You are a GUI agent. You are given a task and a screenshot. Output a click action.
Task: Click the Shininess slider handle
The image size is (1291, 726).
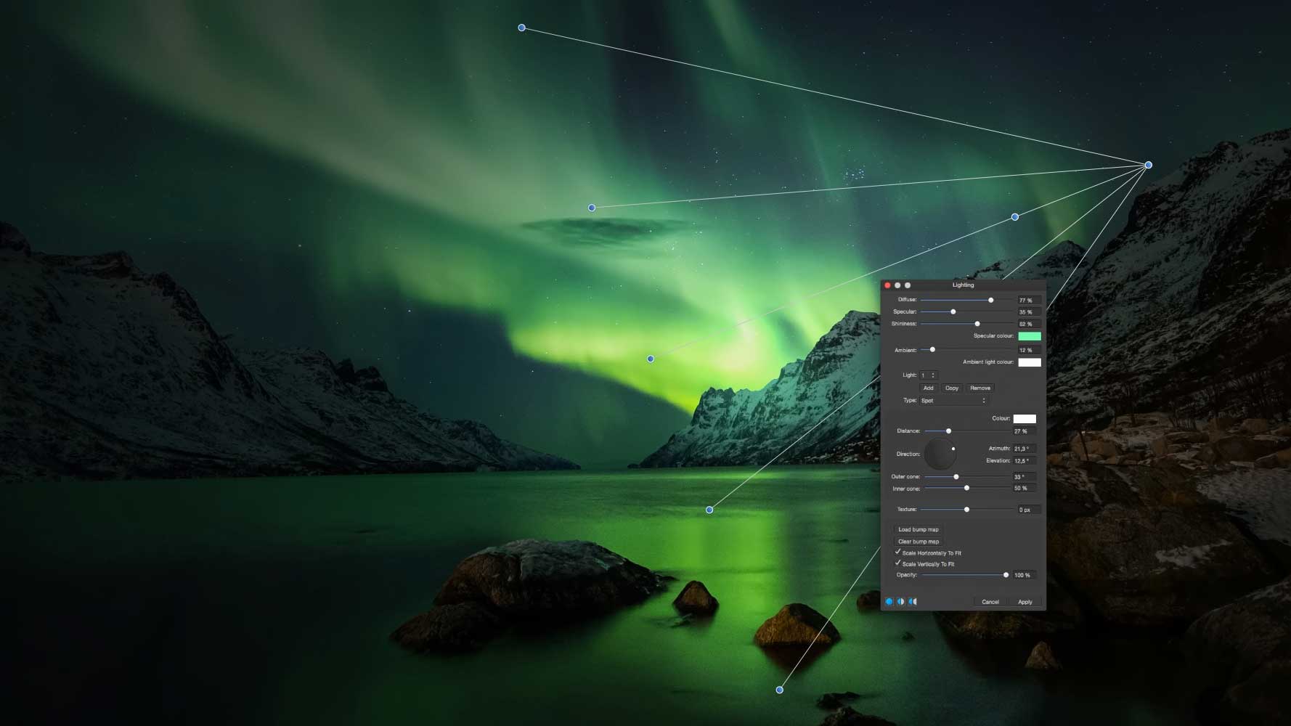(977, 324)
